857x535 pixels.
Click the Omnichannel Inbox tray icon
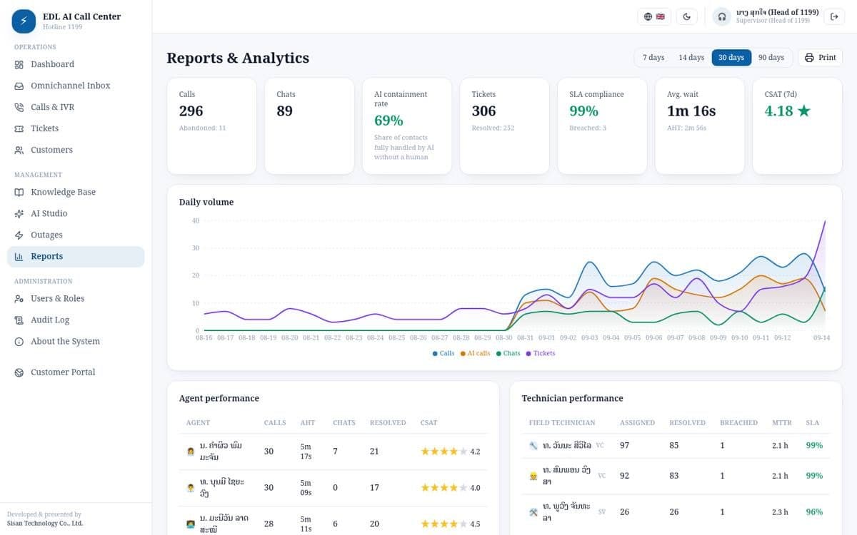pyautogui.click(x=19, y=86)
